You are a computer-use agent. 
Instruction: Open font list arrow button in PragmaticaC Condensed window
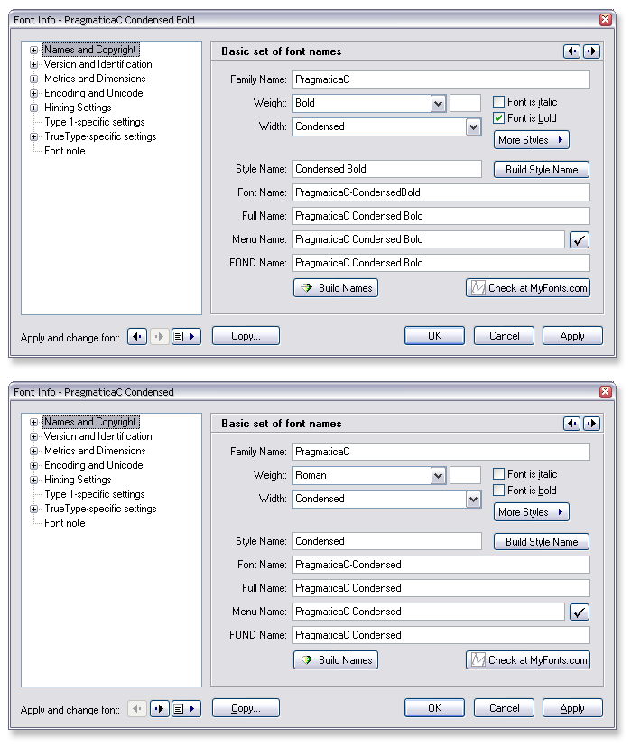tap(186, 708)
